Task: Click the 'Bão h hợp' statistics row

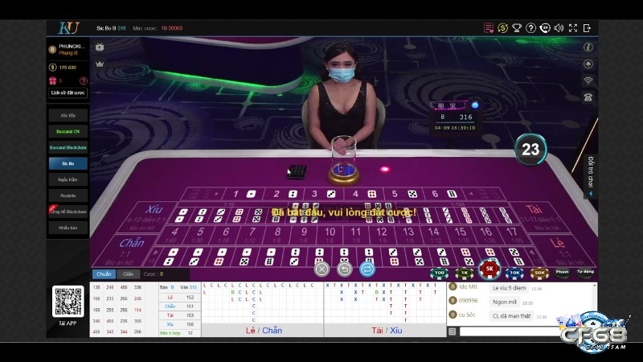Action: pos(179,333)
